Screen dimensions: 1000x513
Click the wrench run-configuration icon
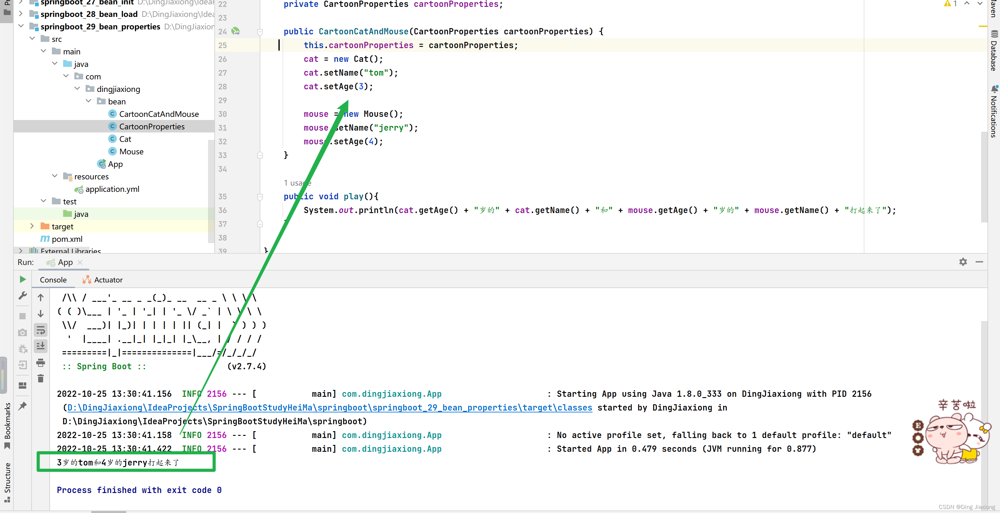pos(22,296)
